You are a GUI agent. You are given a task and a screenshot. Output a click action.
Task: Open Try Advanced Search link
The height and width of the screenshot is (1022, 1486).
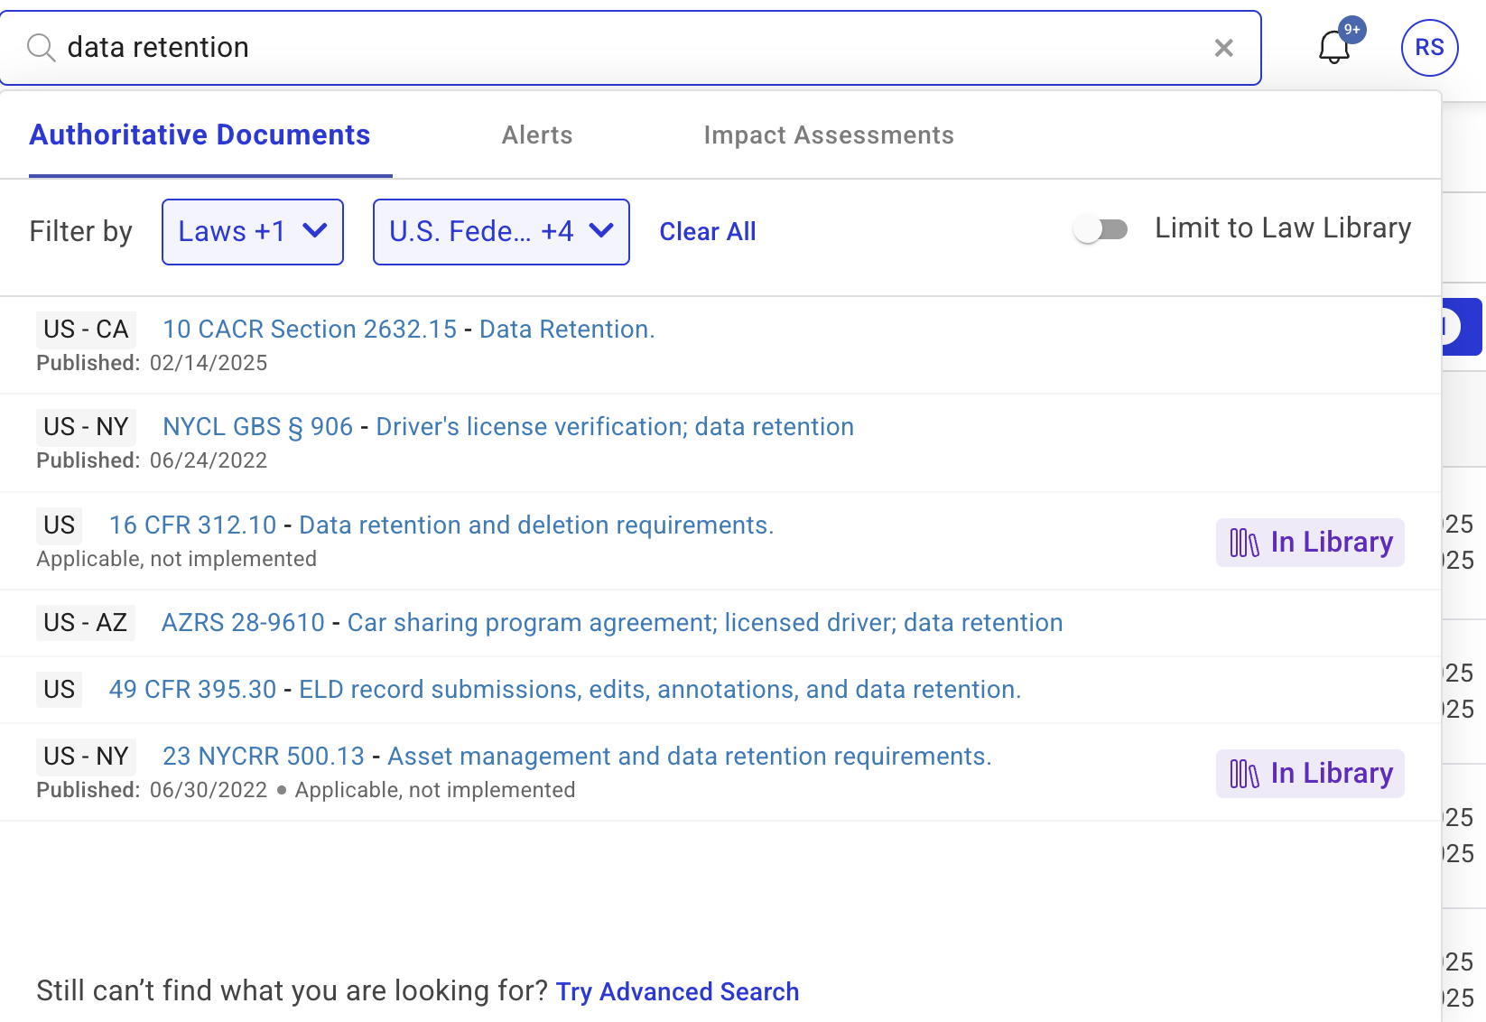pyautogui.click(x=677, y=991)
